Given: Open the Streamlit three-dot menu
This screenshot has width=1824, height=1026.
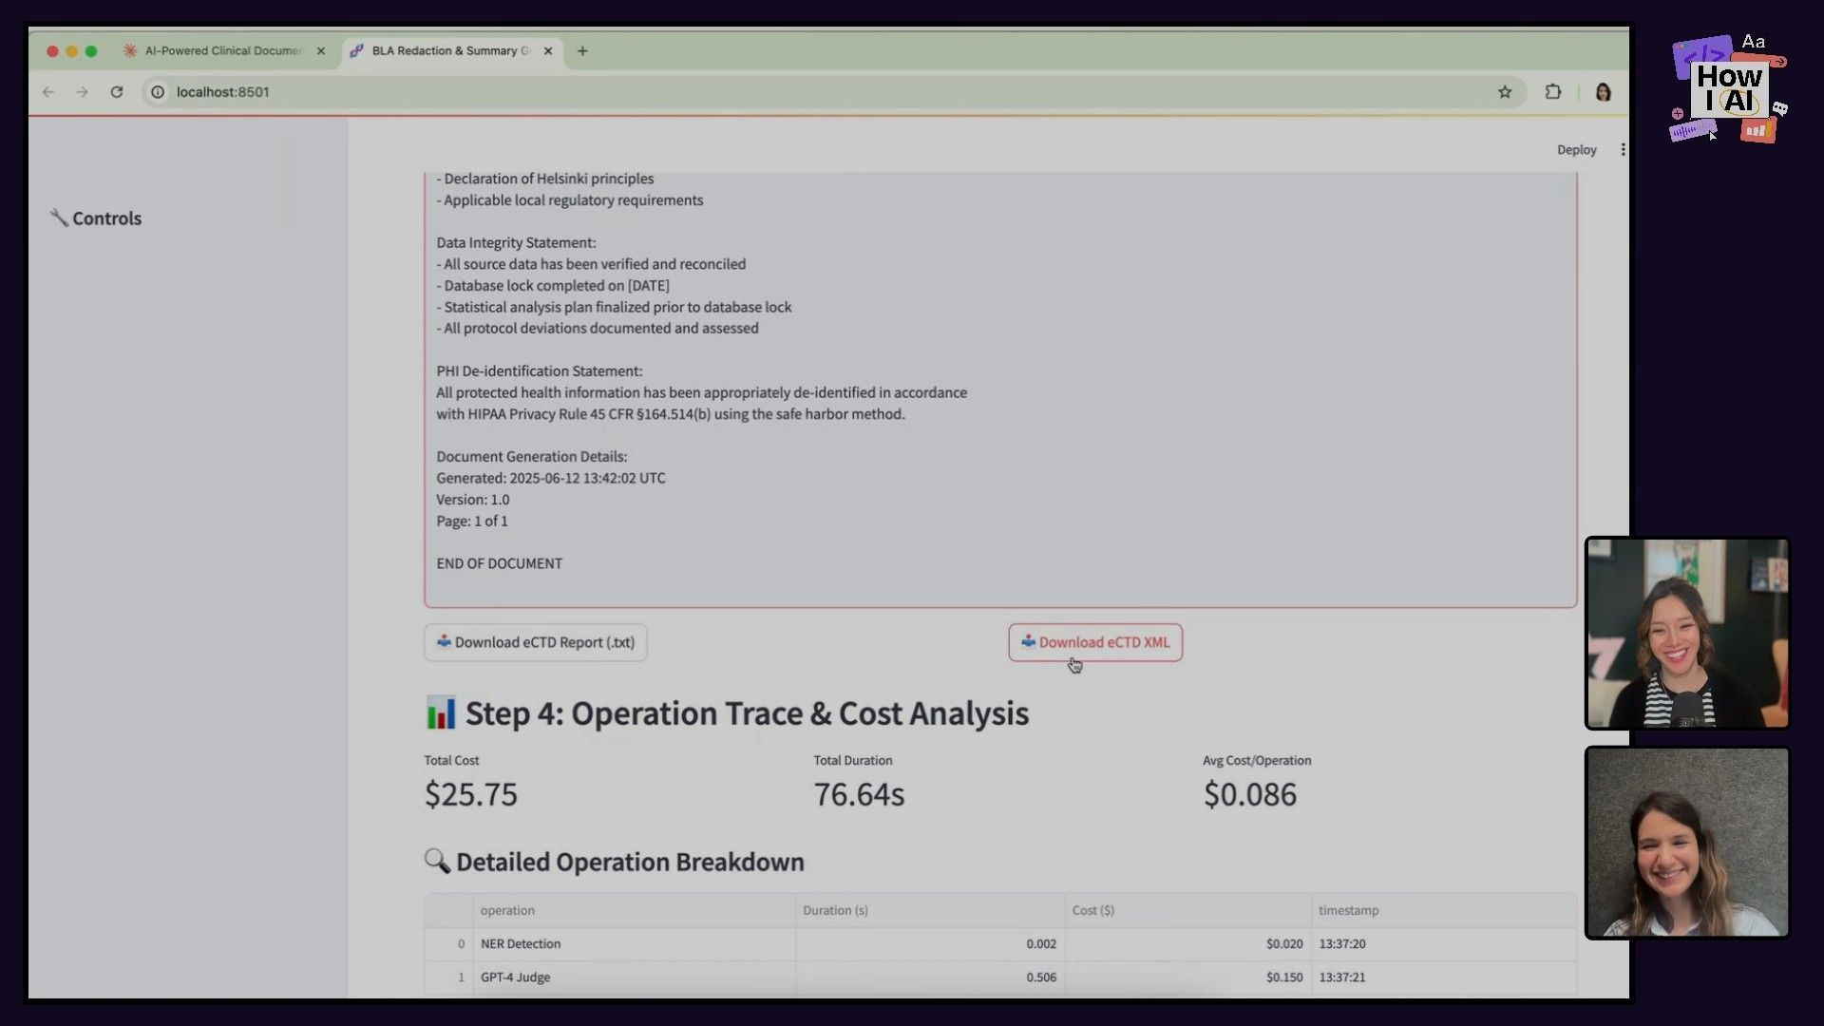Looking at the screenshot, I should click(1623, 150).
